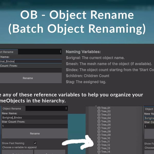154x154 pixels.
Task: Open the kebab menu beside the 'ct Rename' tab
Action: click(61, 52)
